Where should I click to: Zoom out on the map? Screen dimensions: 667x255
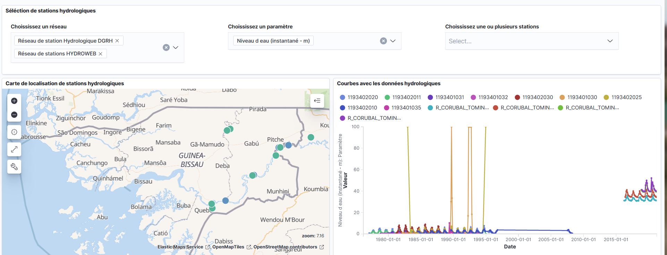14,115
